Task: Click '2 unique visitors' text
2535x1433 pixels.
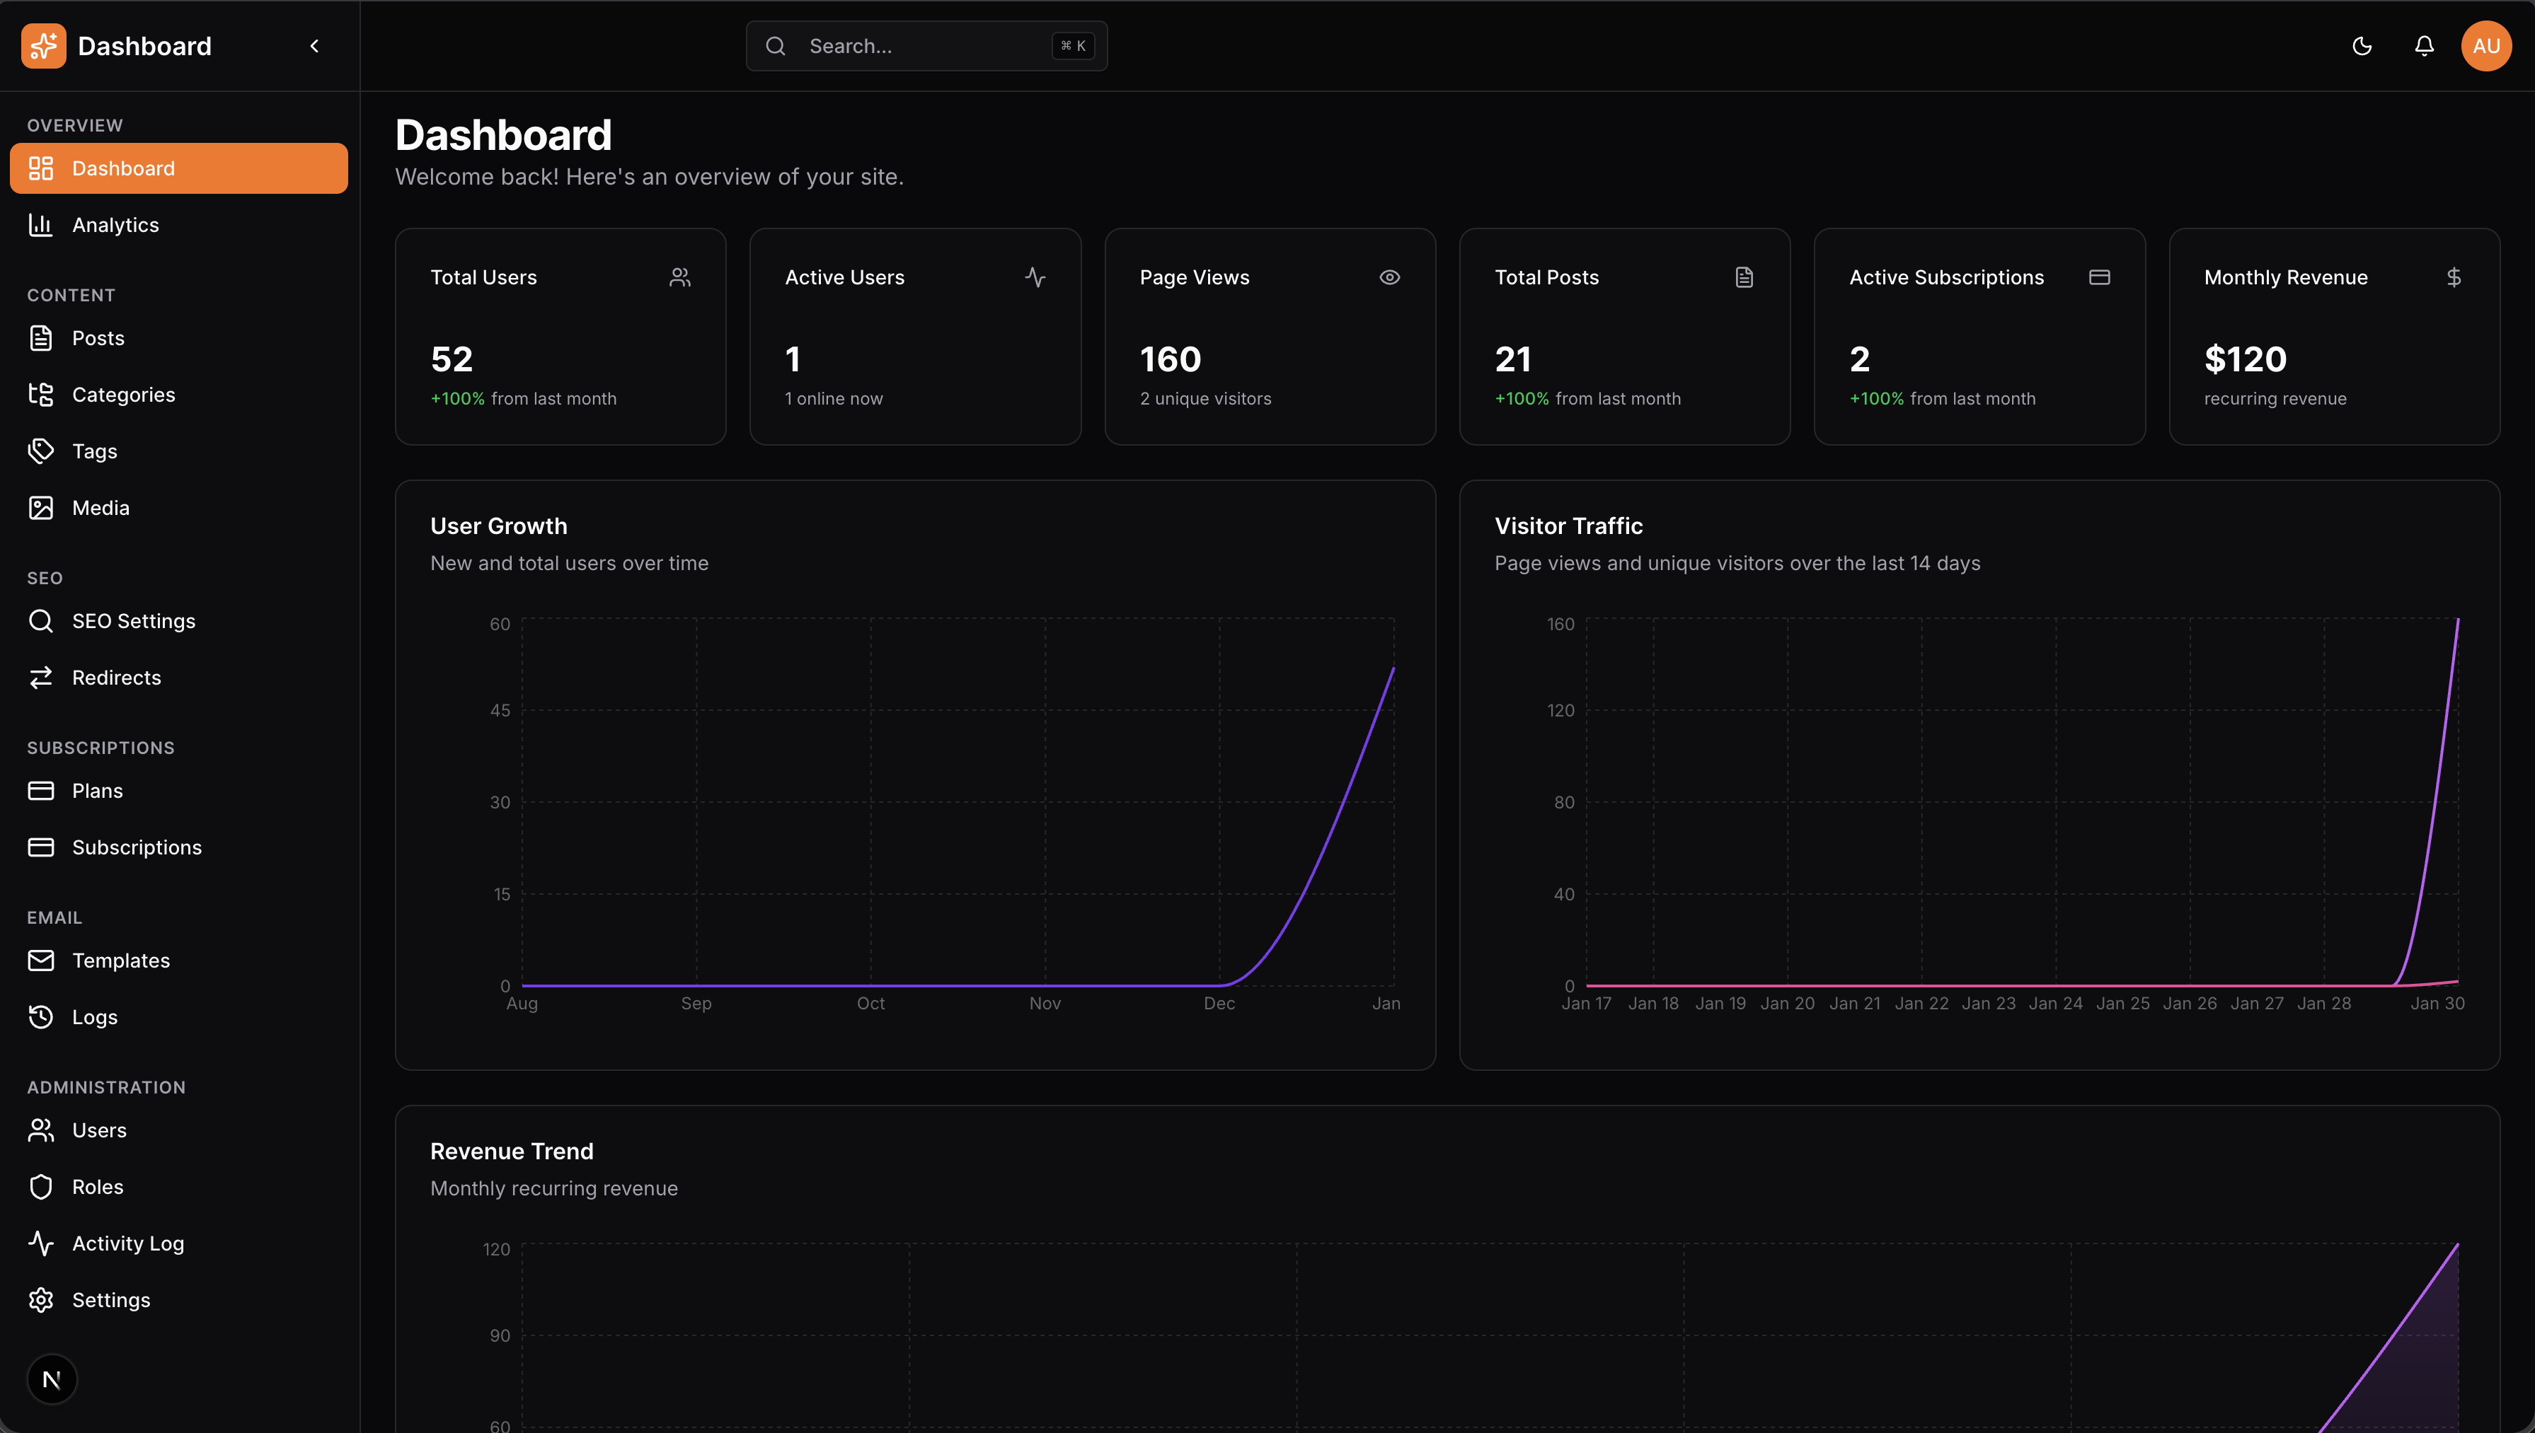Action: [1206, 399]
